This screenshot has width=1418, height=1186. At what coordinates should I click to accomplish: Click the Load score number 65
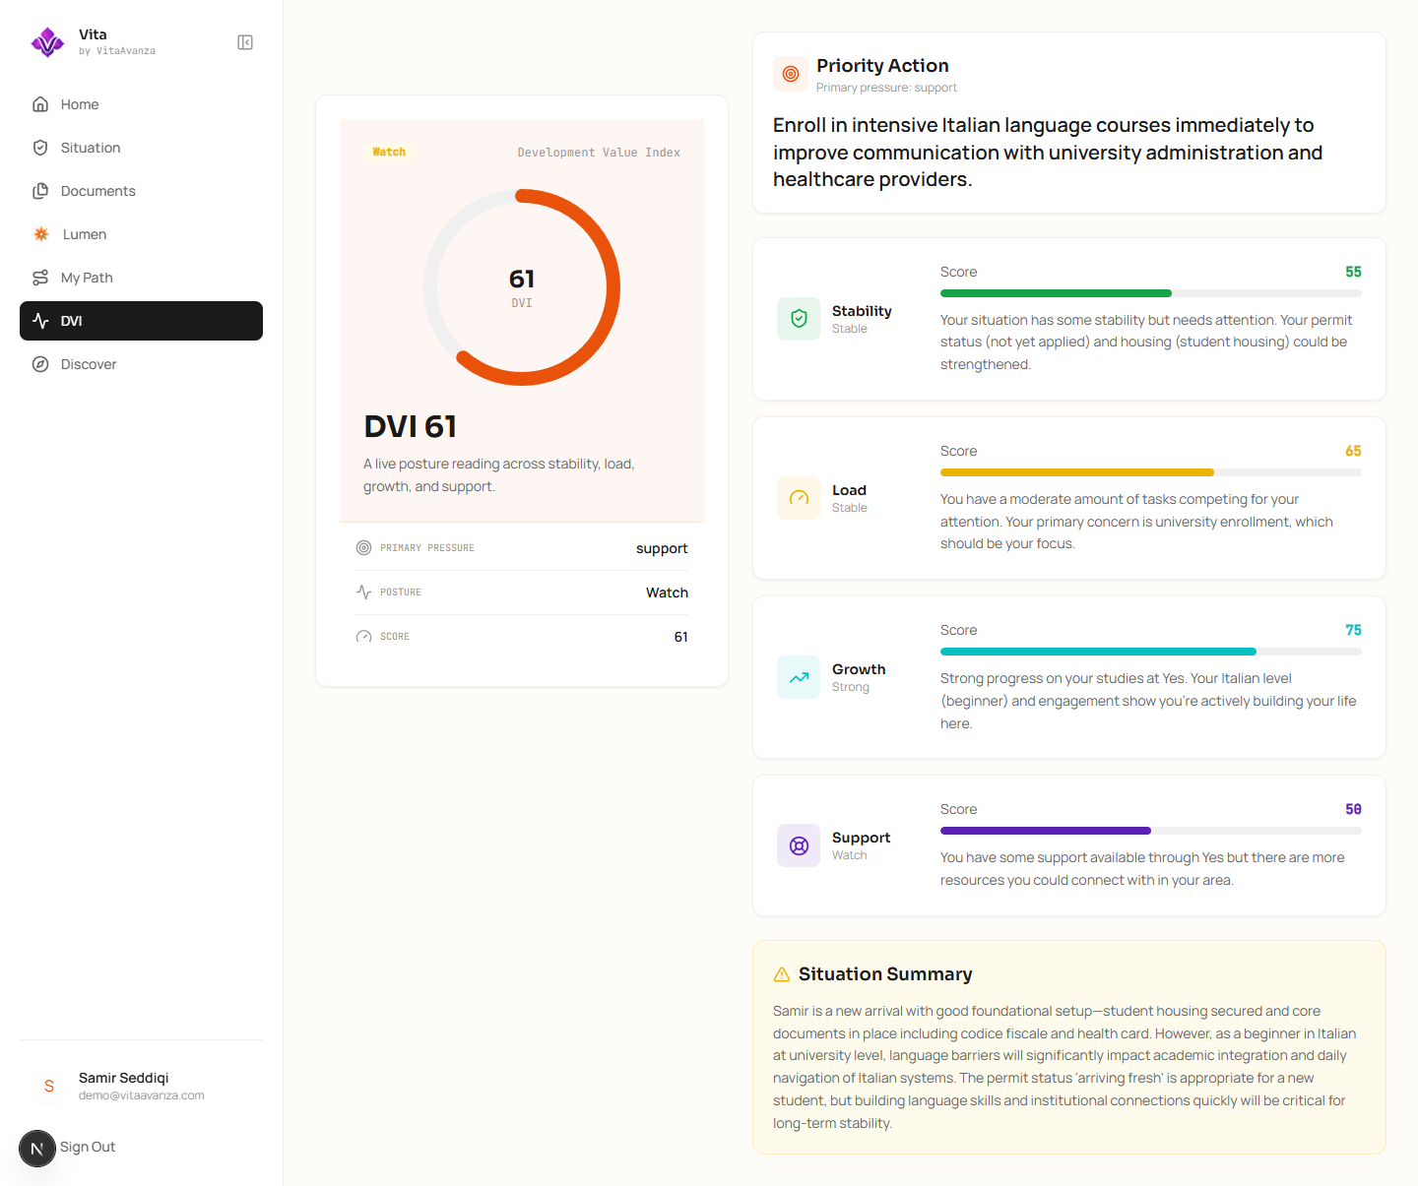coord(1353,451)
